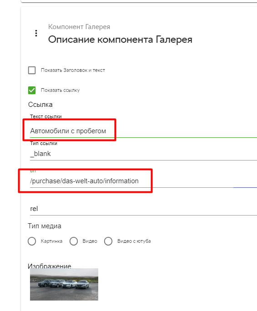Click the 'Картинка' option label
The image size is (257, 311).
pyautogui.click(x=51, y=241)
